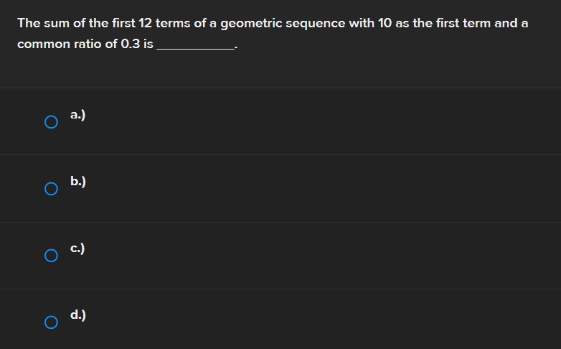Choose the option b radio button

[x=50, y=189]
